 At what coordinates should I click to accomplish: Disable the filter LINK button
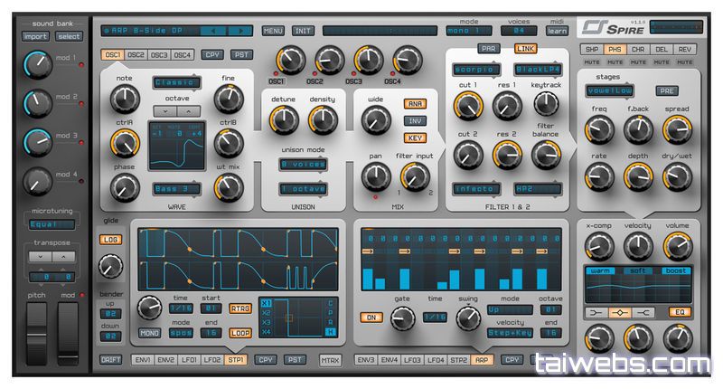(525, 49)
